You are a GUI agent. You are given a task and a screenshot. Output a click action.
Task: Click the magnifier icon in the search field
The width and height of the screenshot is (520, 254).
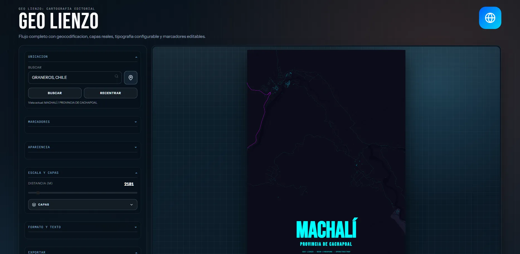pos(116,76)
